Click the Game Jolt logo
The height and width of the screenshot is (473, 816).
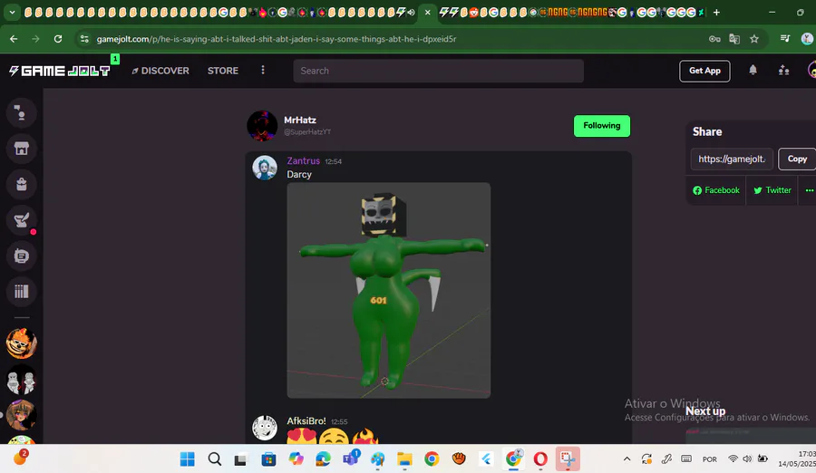(x=60, y=71)
